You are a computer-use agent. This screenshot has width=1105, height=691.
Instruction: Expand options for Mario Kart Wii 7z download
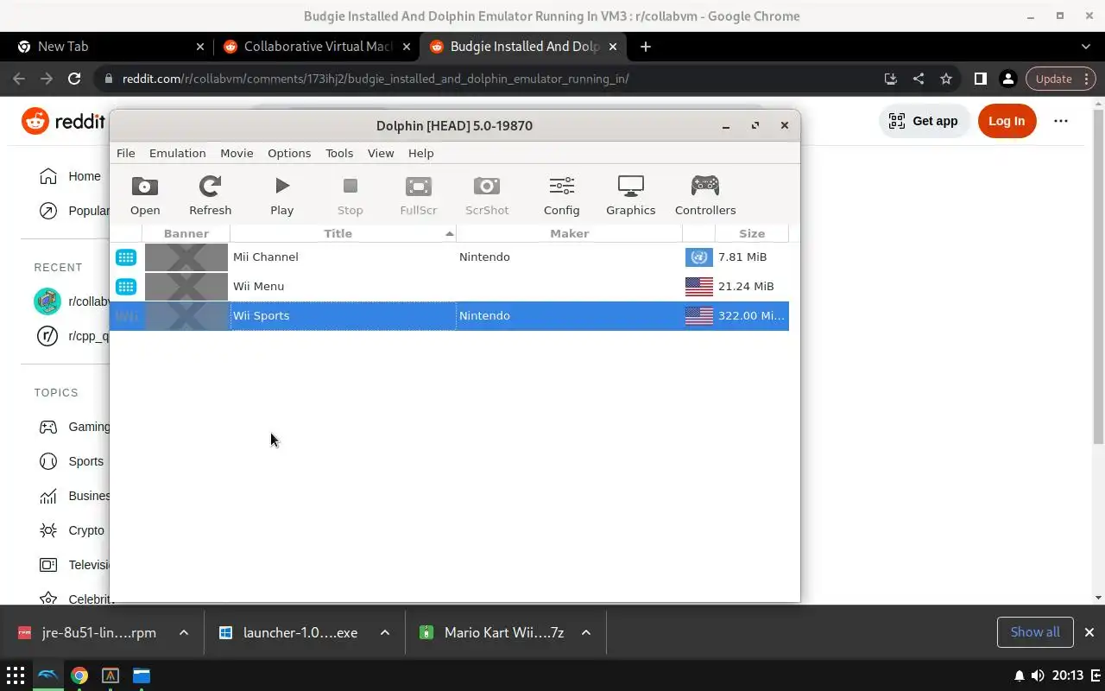click(x=586, y=632)
